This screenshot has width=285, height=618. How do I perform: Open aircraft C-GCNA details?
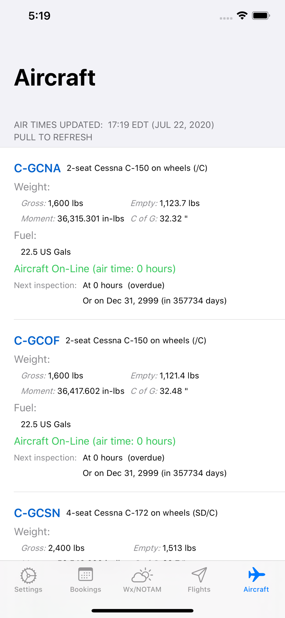point(37,168)
